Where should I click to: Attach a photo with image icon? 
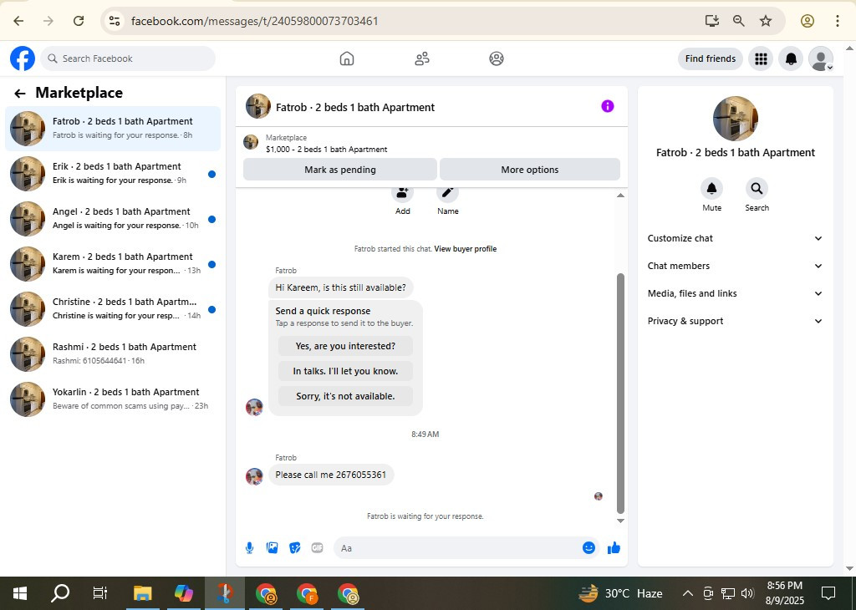[272, 548]
